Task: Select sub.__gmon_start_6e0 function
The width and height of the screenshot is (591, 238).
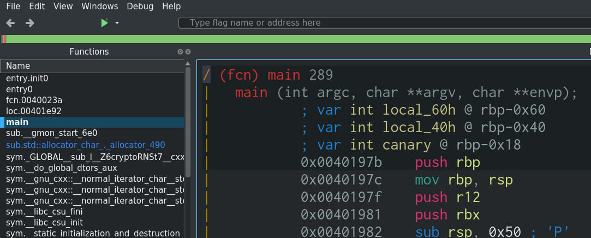Action: coord(92,133)
